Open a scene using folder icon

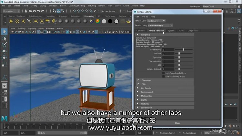30,11
